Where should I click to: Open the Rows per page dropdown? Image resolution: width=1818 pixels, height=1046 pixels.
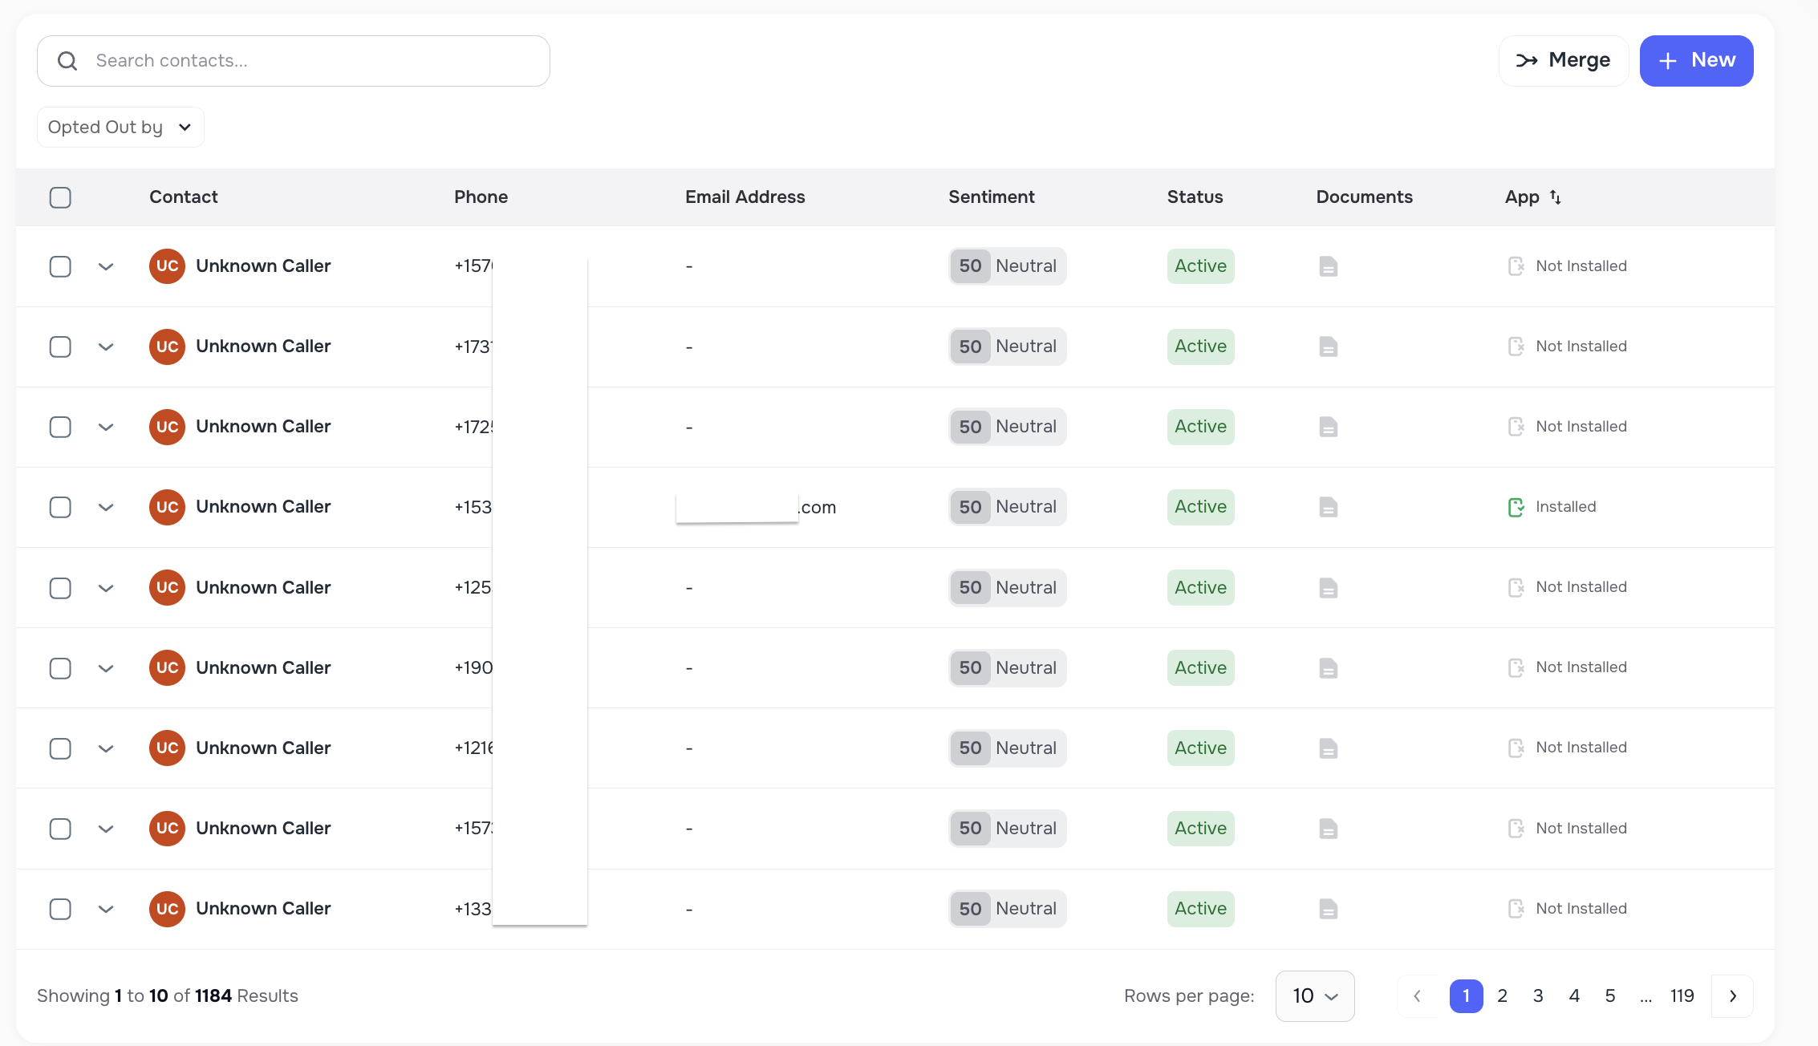click(x=1314, y=995)
